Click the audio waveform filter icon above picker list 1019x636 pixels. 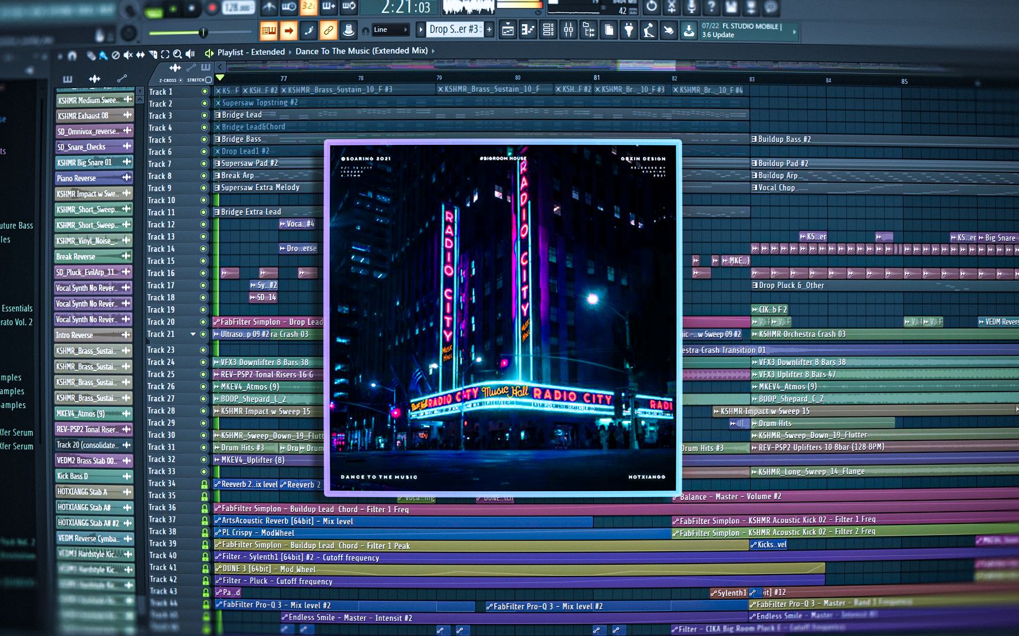[94, 78]
